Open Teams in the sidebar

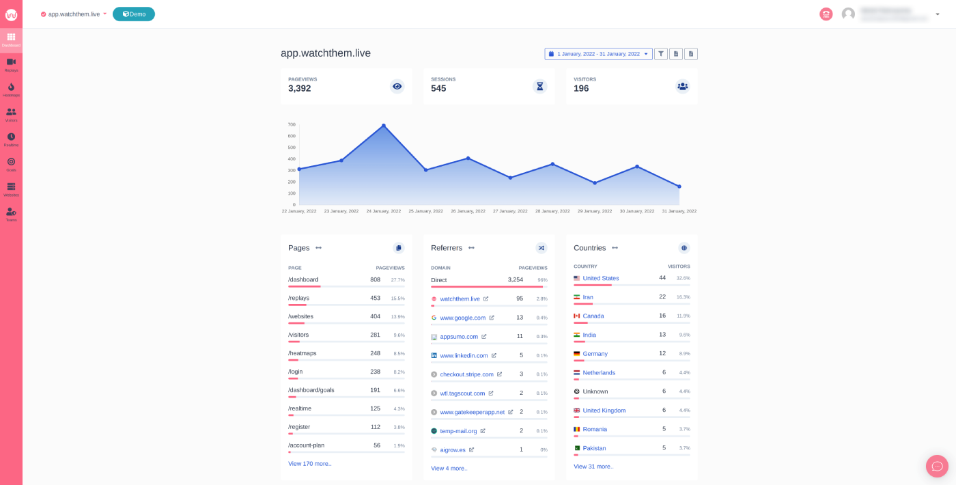11,214
